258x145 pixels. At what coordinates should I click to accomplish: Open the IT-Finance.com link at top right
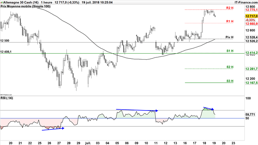246,2
